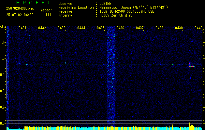Viewport: 205px width, 130px height.
Task: Click the meteor count 111
Action: click(48, 15)
